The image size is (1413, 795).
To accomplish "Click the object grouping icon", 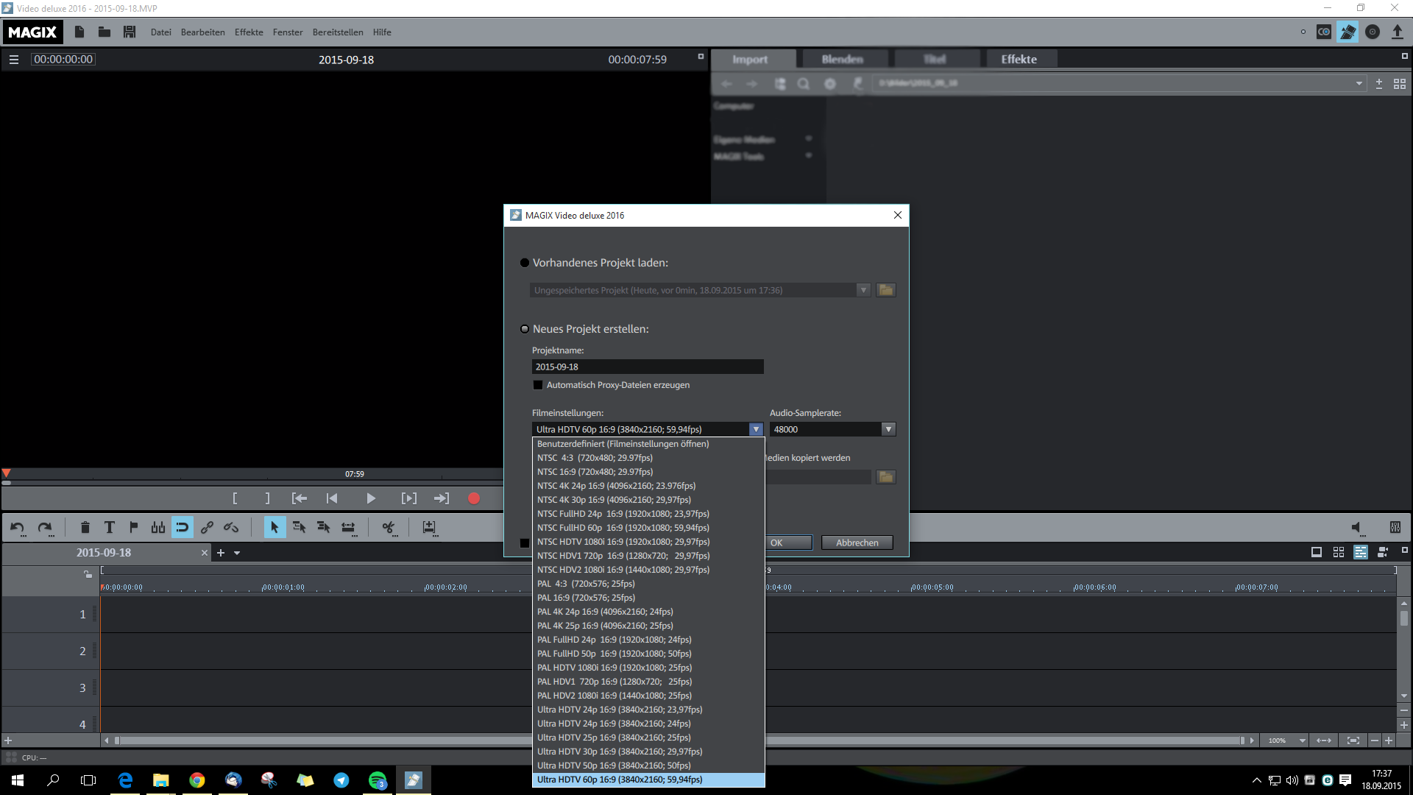I will click(x=158, y=527).
